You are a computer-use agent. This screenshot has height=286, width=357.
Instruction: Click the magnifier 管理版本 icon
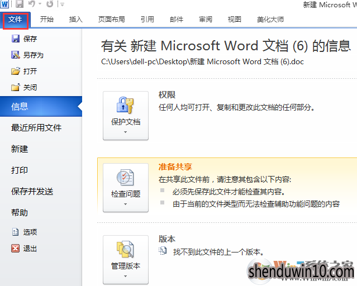click(125, 249)
